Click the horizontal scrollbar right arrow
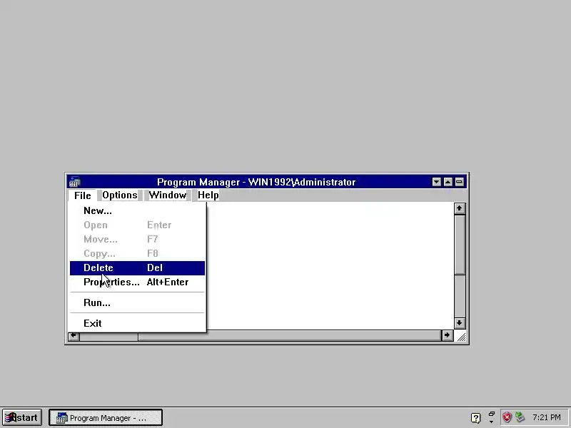This screenshot has width=571, height=428. point(448,335)
